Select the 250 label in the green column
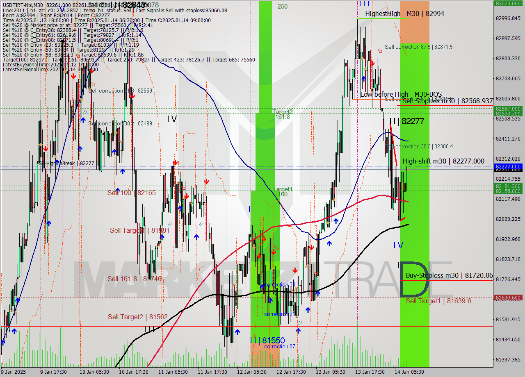This screenshot has height=377, width=525. coord(282,6)
